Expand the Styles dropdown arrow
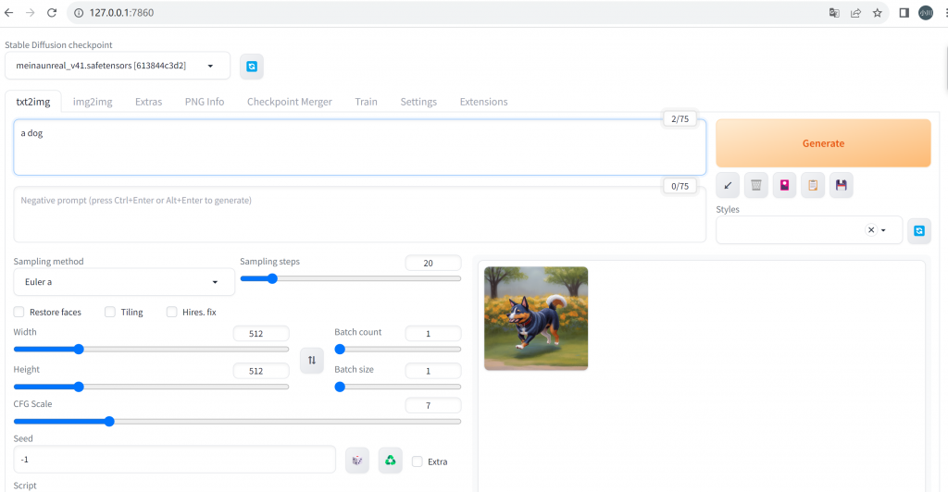Viewport: 948px width, 492px height. 883,230
